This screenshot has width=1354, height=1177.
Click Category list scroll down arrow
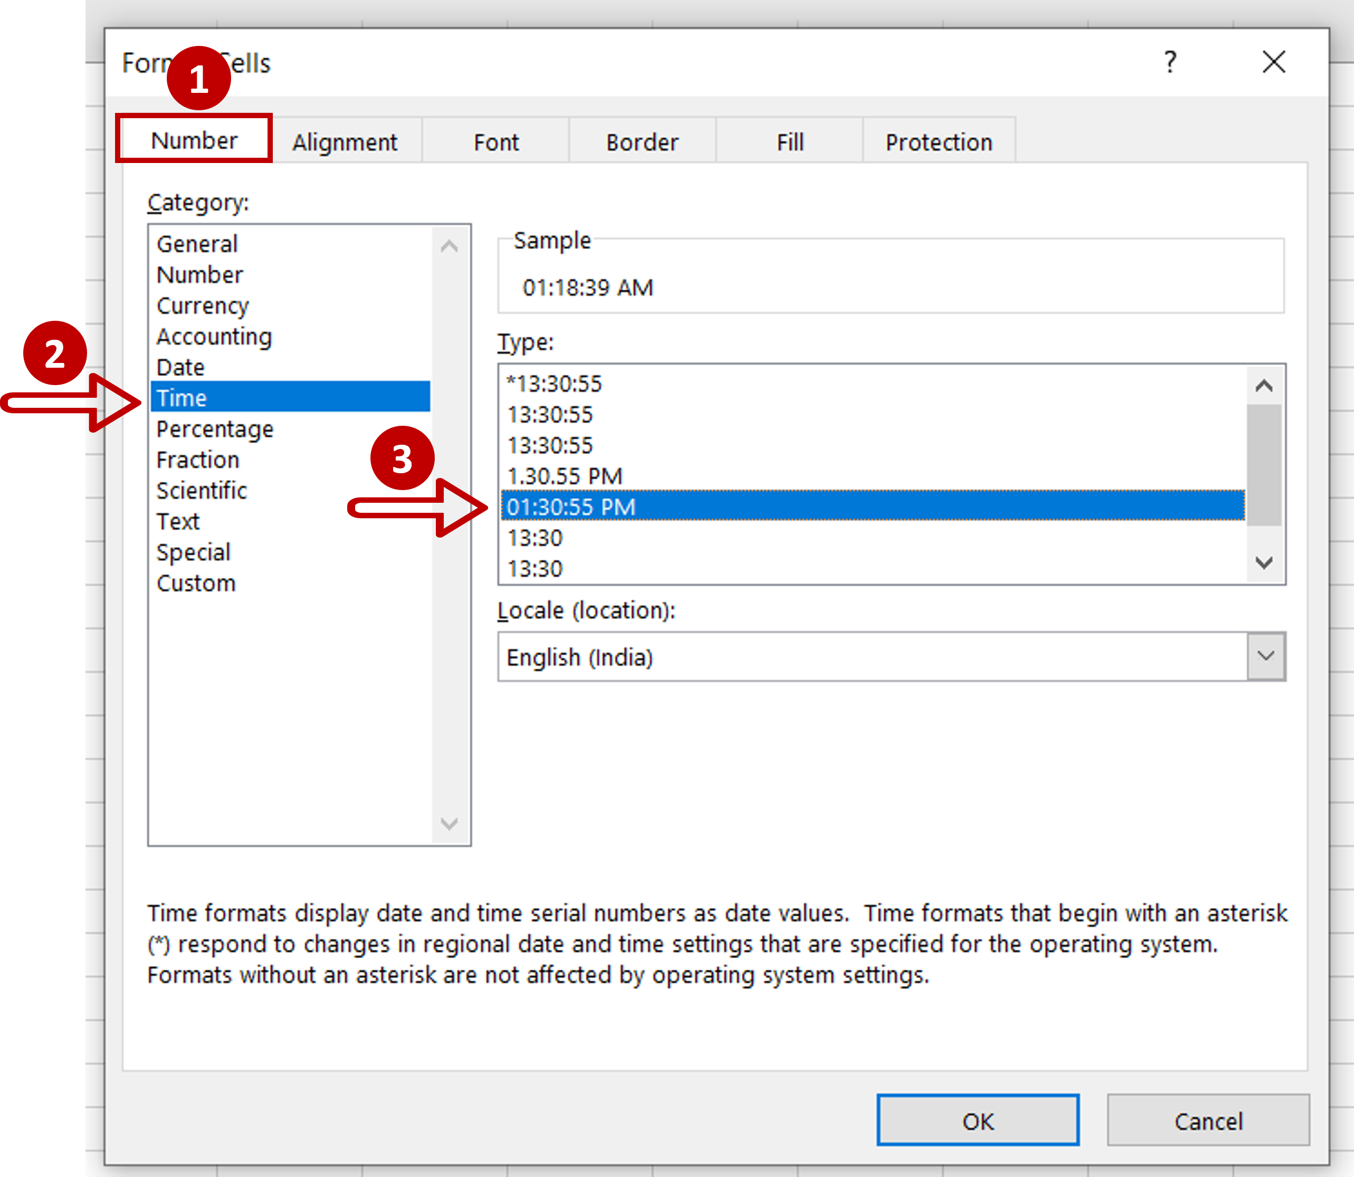[450, 823]
